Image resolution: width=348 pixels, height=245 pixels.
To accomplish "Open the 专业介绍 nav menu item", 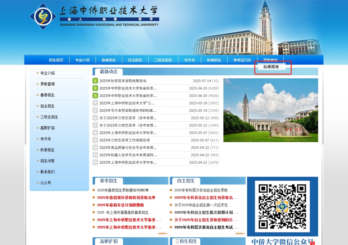I will click(82, 60).
